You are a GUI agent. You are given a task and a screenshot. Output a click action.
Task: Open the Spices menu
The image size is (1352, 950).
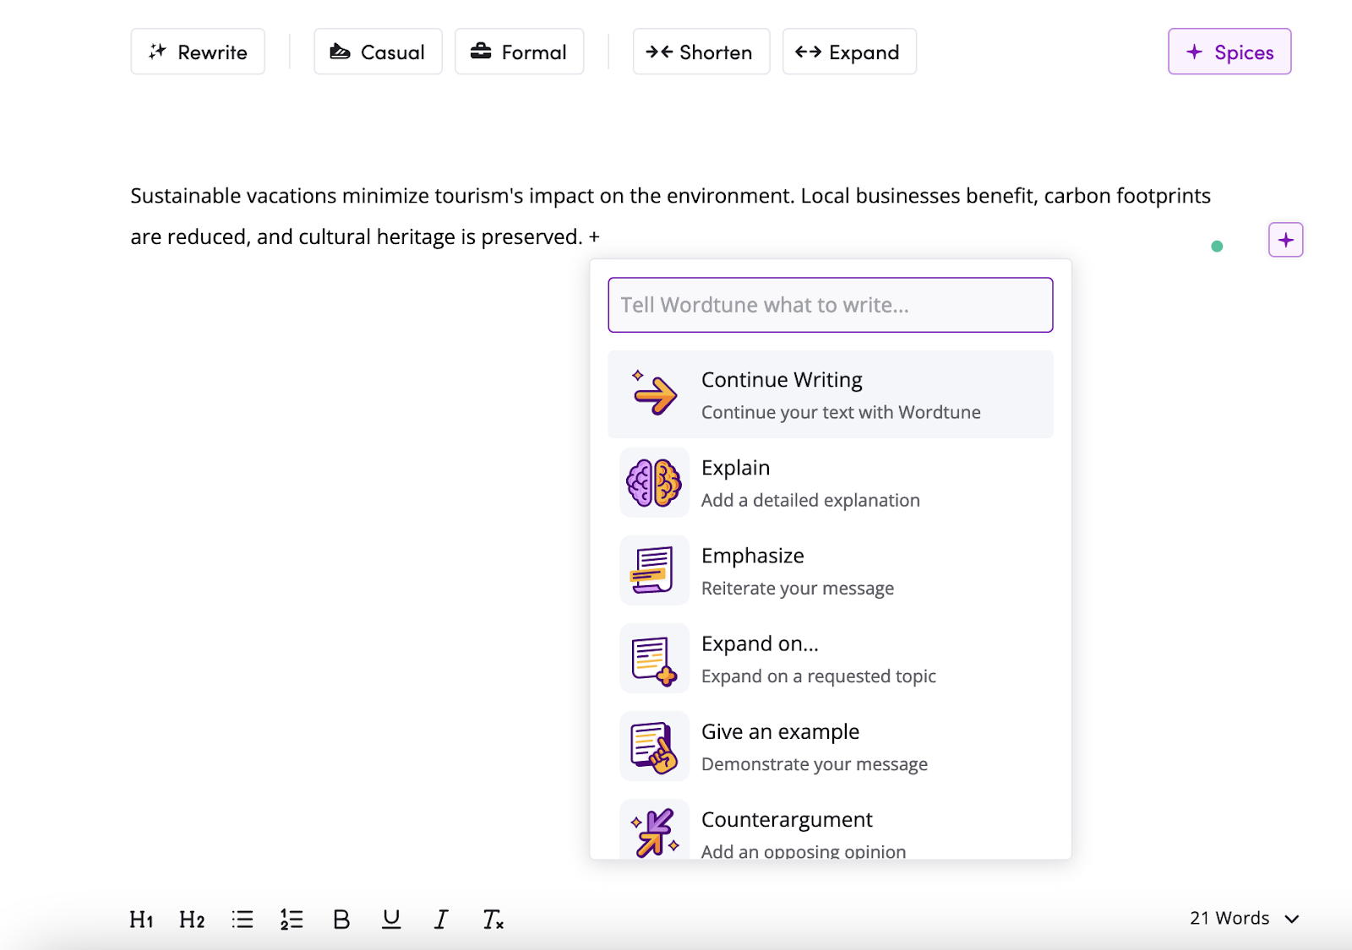[1229, 52]
